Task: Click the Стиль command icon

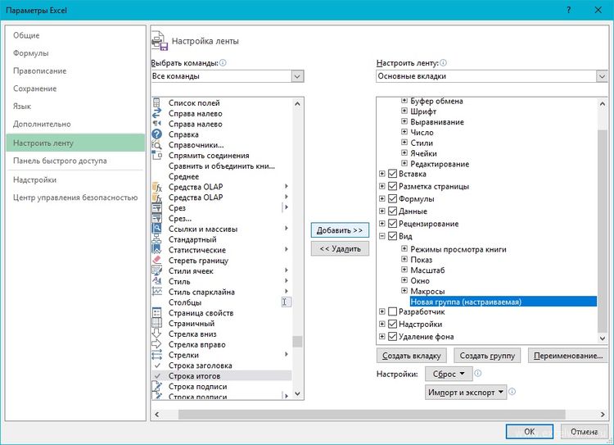Action: 156,282
